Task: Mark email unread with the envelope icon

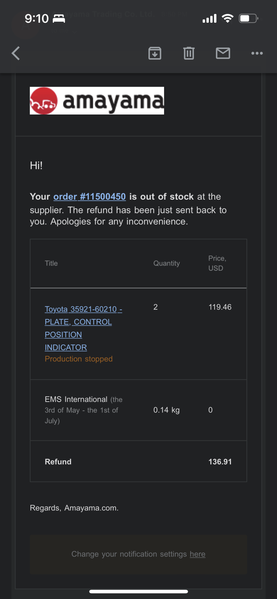Action: click(223, 53)
